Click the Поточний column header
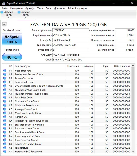137x156 pixels. point(73,66)
